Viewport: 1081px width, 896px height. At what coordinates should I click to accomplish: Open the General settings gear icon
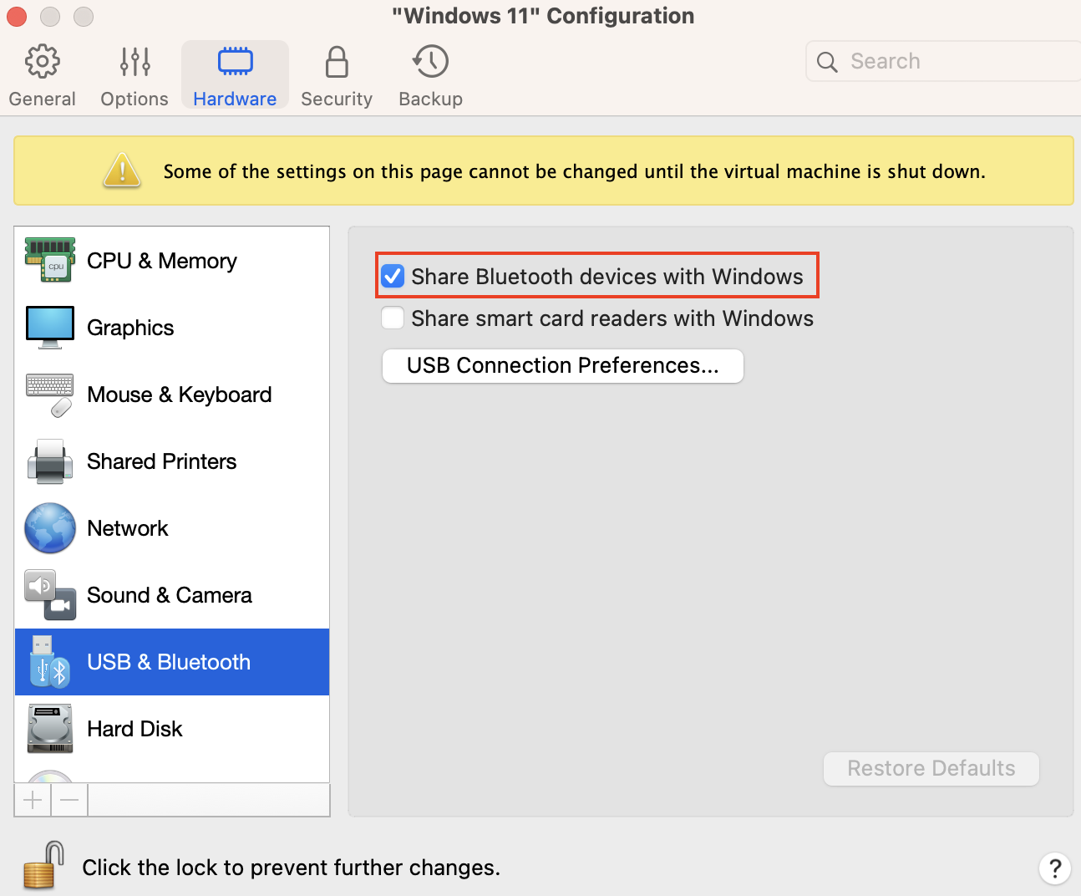click(x=43, y=61)
